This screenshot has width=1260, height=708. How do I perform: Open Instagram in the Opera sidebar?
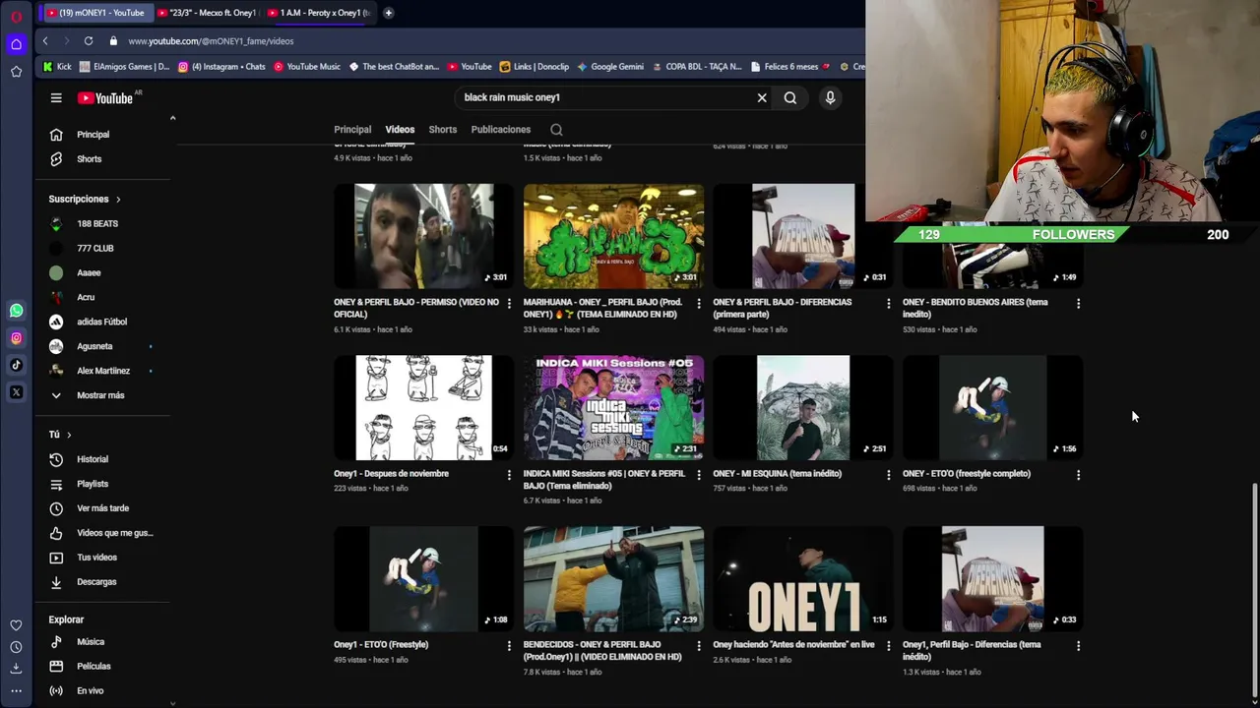tap(17, 338)
